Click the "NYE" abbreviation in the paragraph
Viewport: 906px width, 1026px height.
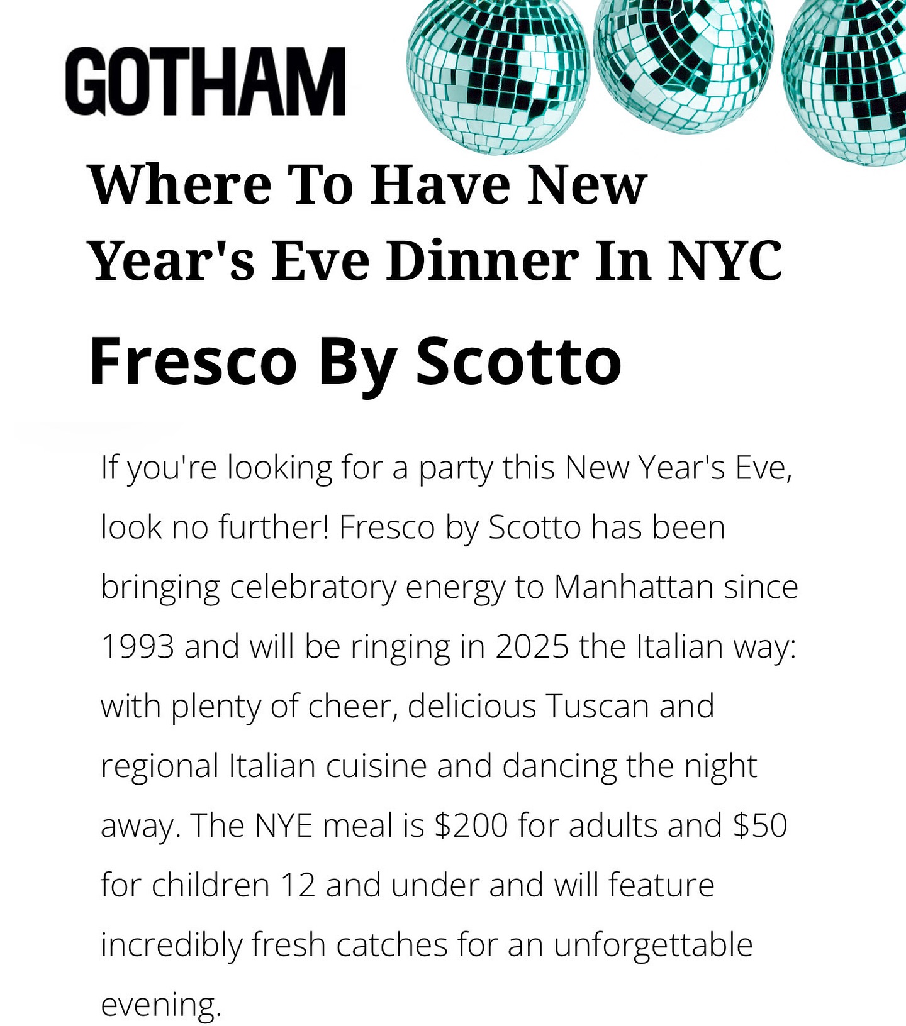[x=284, y=825]
